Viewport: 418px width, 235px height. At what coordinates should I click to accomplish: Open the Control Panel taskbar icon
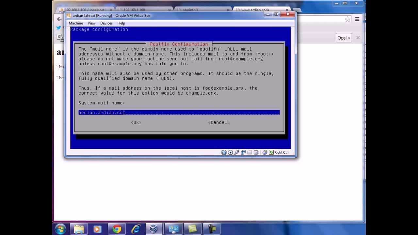pyautogui.click(x=173, y=229)
